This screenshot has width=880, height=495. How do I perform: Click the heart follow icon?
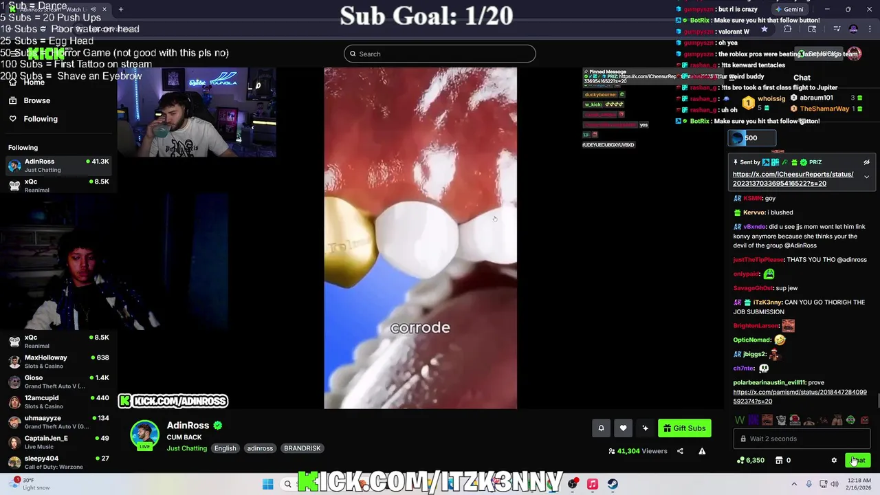pos(623,428)
